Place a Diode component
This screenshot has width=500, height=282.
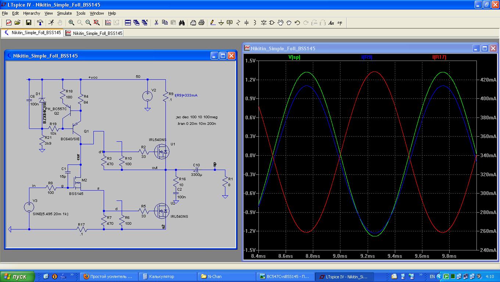click(x=264, y=23)
